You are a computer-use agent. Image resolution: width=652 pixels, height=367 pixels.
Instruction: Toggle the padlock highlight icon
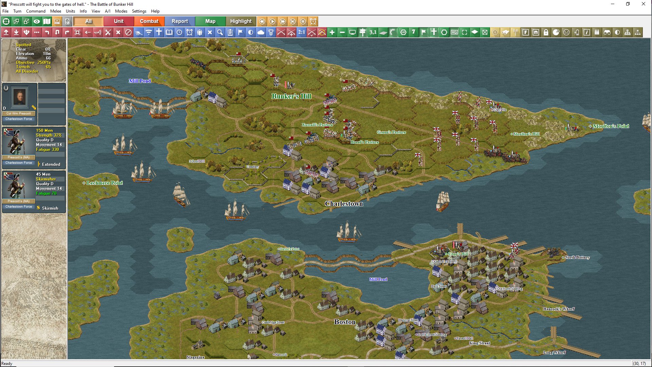click(x=546, y=32)
